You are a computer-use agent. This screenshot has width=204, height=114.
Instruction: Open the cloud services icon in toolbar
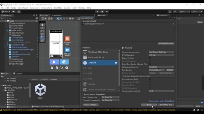(13, 12)
